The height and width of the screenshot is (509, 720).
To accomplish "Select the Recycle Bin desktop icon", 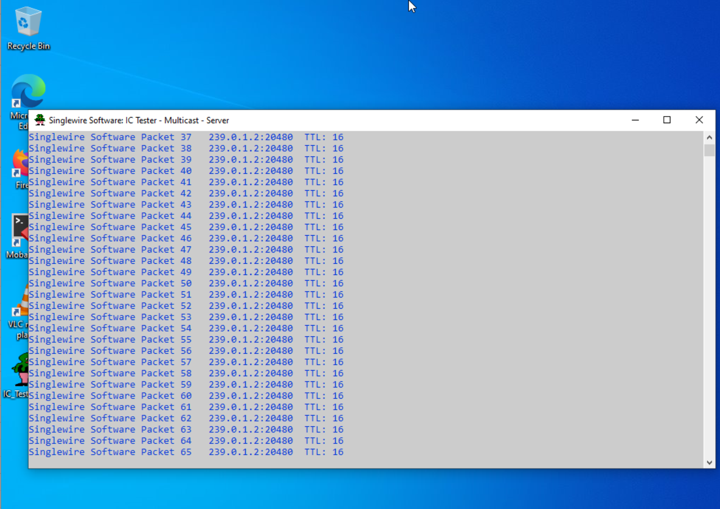I will (x=28, y=22).
